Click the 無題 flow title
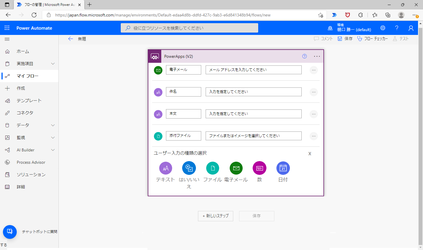Viewport: 423px width, 250px height. (x=82, y=39)
